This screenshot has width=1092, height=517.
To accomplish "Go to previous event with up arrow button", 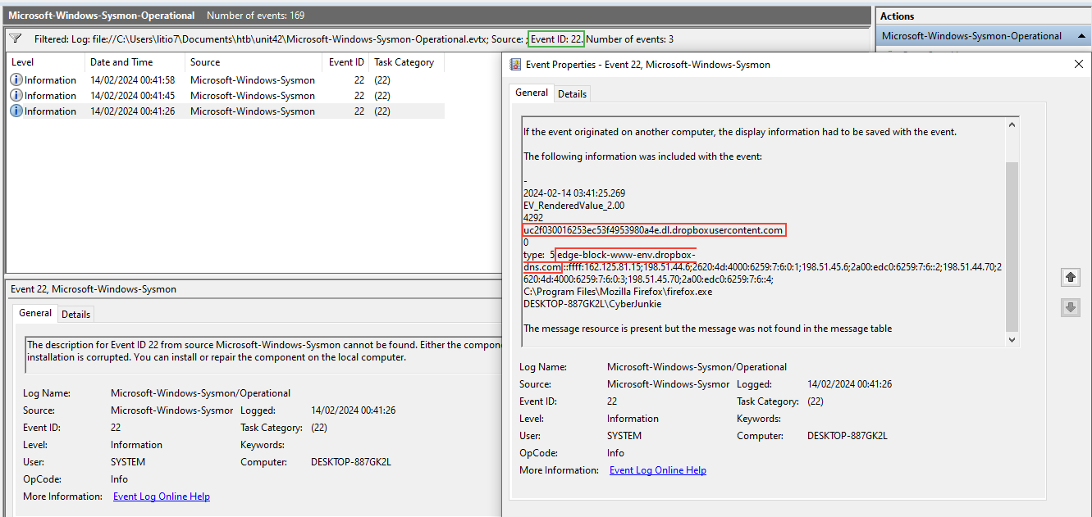I will coord(1070,278).
